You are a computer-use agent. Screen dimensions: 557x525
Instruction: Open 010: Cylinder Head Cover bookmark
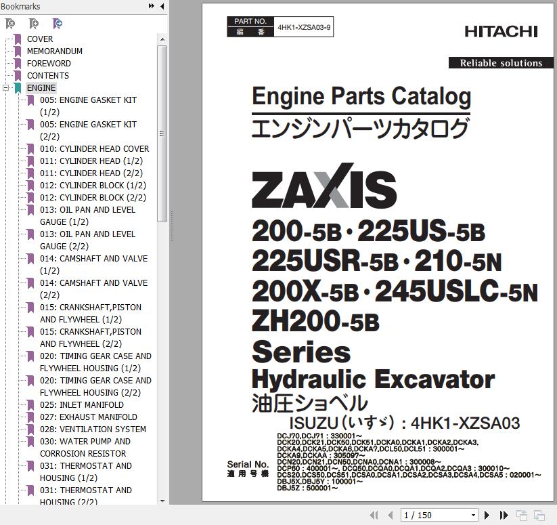point(95,148)
